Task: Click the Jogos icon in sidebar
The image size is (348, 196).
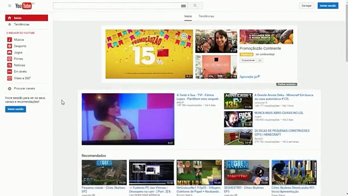Action: pos(10,53)
